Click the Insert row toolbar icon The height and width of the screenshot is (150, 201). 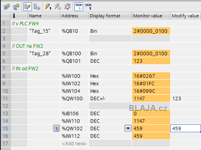coord(7,7)
